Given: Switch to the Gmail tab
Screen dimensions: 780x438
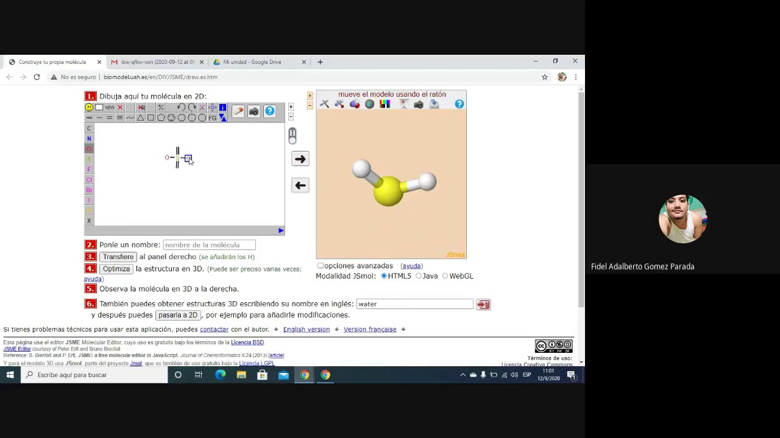Looking at the screenshot, I should pyautogui.click(x=157, y=61).
